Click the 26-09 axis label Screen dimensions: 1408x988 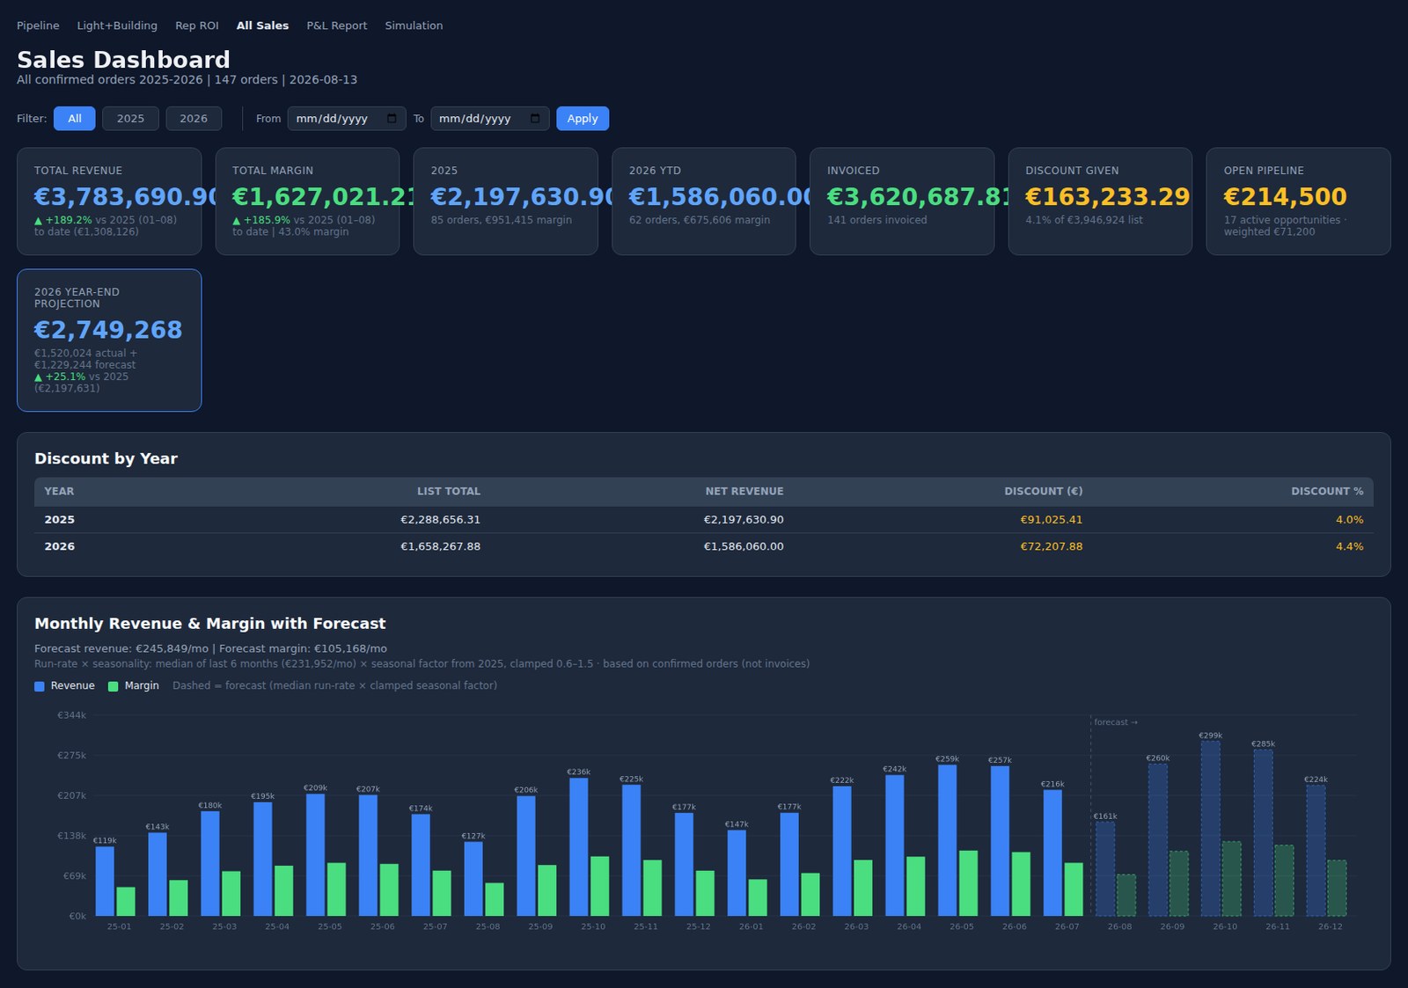click(x=1172, y=926)
